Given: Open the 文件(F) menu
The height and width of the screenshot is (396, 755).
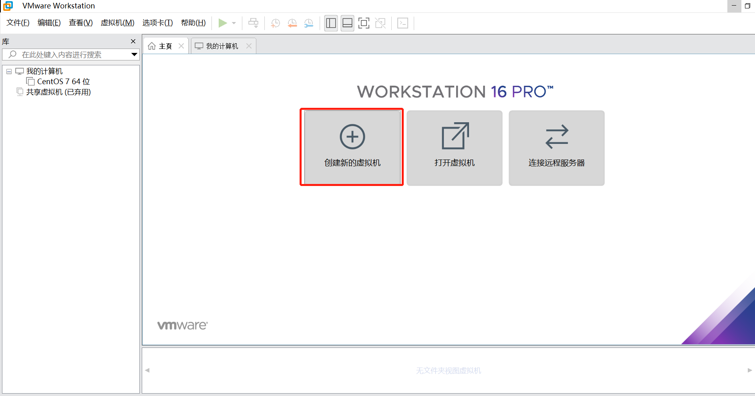Looking at the screenshot, I should [18, 23].
